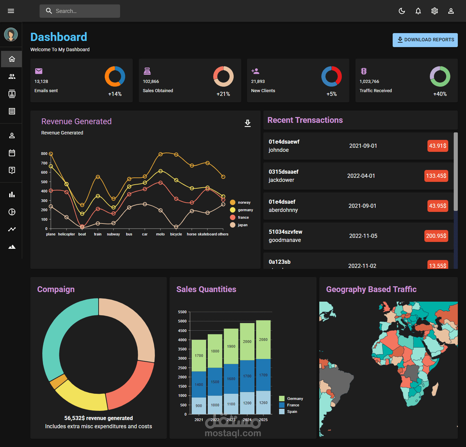
Task: Open the profile form person icon in sidebar
Action: pos(12,135)
